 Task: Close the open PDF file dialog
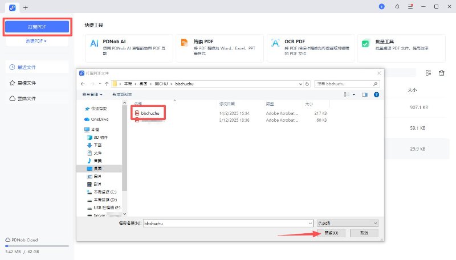379,73
